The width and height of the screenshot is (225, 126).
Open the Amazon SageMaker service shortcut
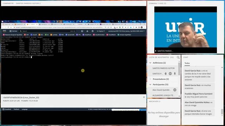124,35
